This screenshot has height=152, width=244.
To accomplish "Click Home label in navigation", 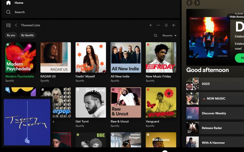I will 19,3.
